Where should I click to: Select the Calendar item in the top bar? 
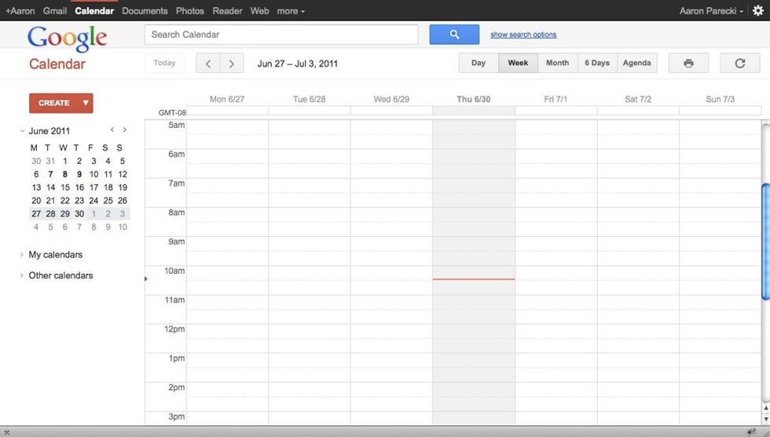click(94, 11)
